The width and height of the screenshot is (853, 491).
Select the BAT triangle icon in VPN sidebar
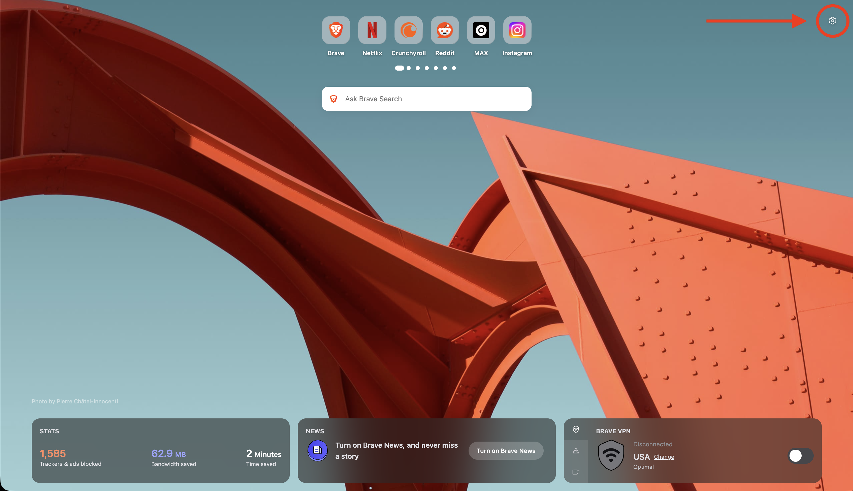pos(576,450)
